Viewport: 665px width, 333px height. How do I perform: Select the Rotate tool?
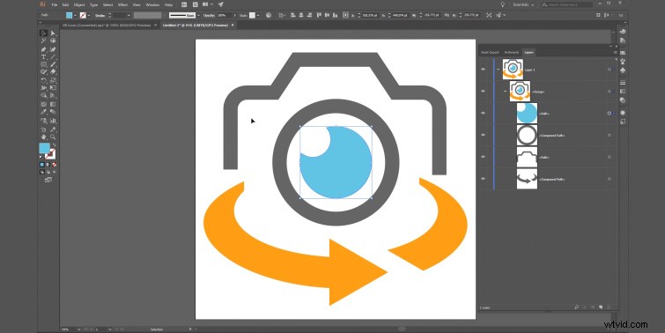click(43, 80)
